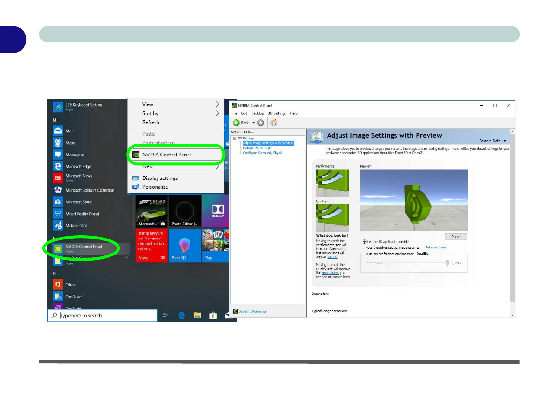Open OneDrive from Start menu
This screenshot has height=394, width=560.
58,296
